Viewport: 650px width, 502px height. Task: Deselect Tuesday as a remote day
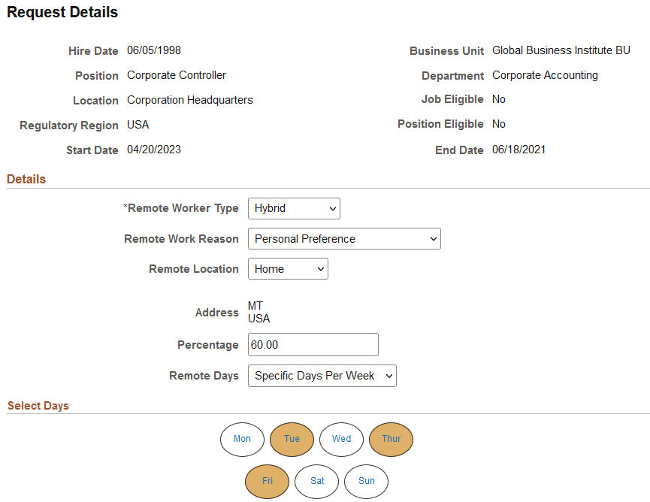292,439
